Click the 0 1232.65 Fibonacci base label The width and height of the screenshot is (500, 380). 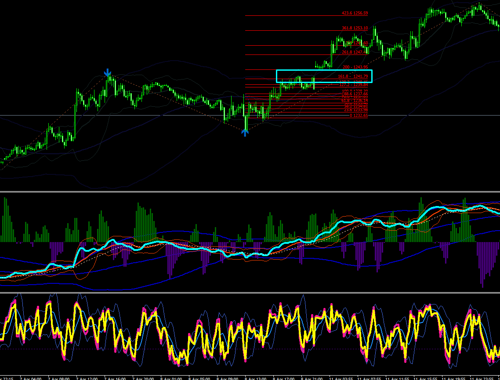pos(359,116)
